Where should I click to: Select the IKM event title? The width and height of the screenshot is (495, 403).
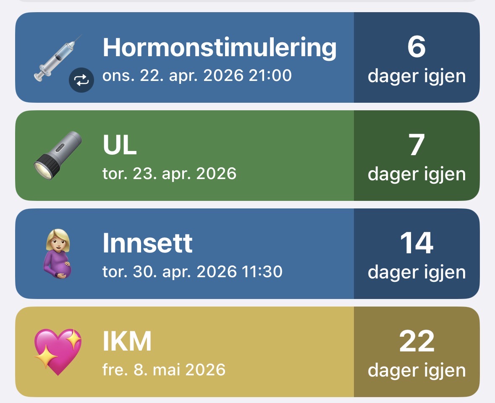pyautogui.click(x=127, y=342)
